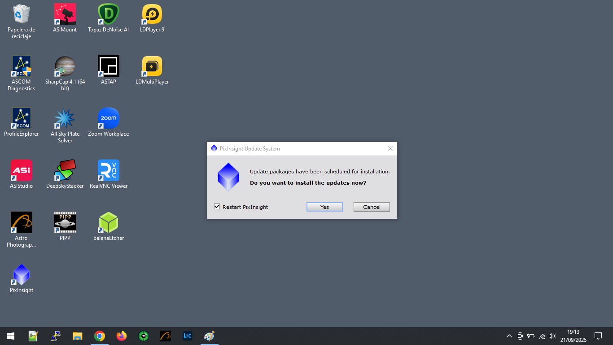
Task: Open Lightroom Classic from the taskbar
Action: tap(188, 336)
